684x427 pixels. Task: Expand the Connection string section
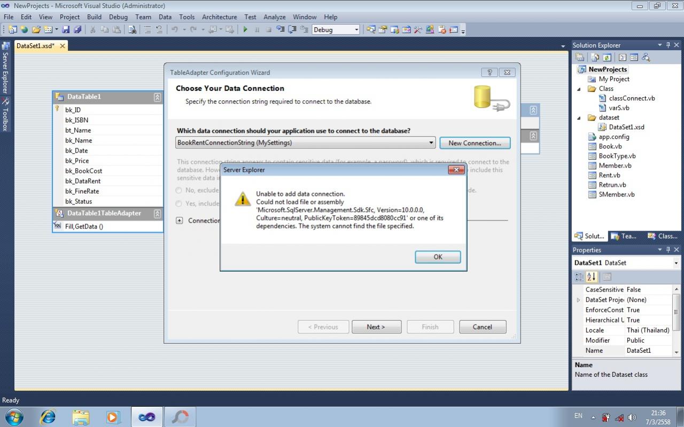click(x=180, y=220)
